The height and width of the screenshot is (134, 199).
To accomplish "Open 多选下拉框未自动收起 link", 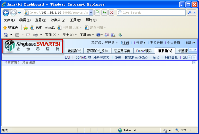I will 131,57.
